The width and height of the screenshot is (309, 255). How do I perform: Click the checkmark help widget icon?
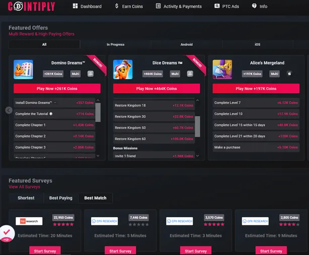click(7, 233)
